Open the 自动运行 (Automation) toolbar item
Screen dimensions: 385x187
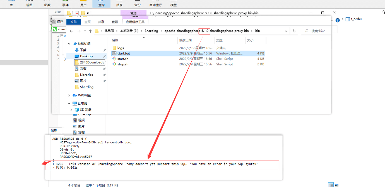tap(155, 4)
